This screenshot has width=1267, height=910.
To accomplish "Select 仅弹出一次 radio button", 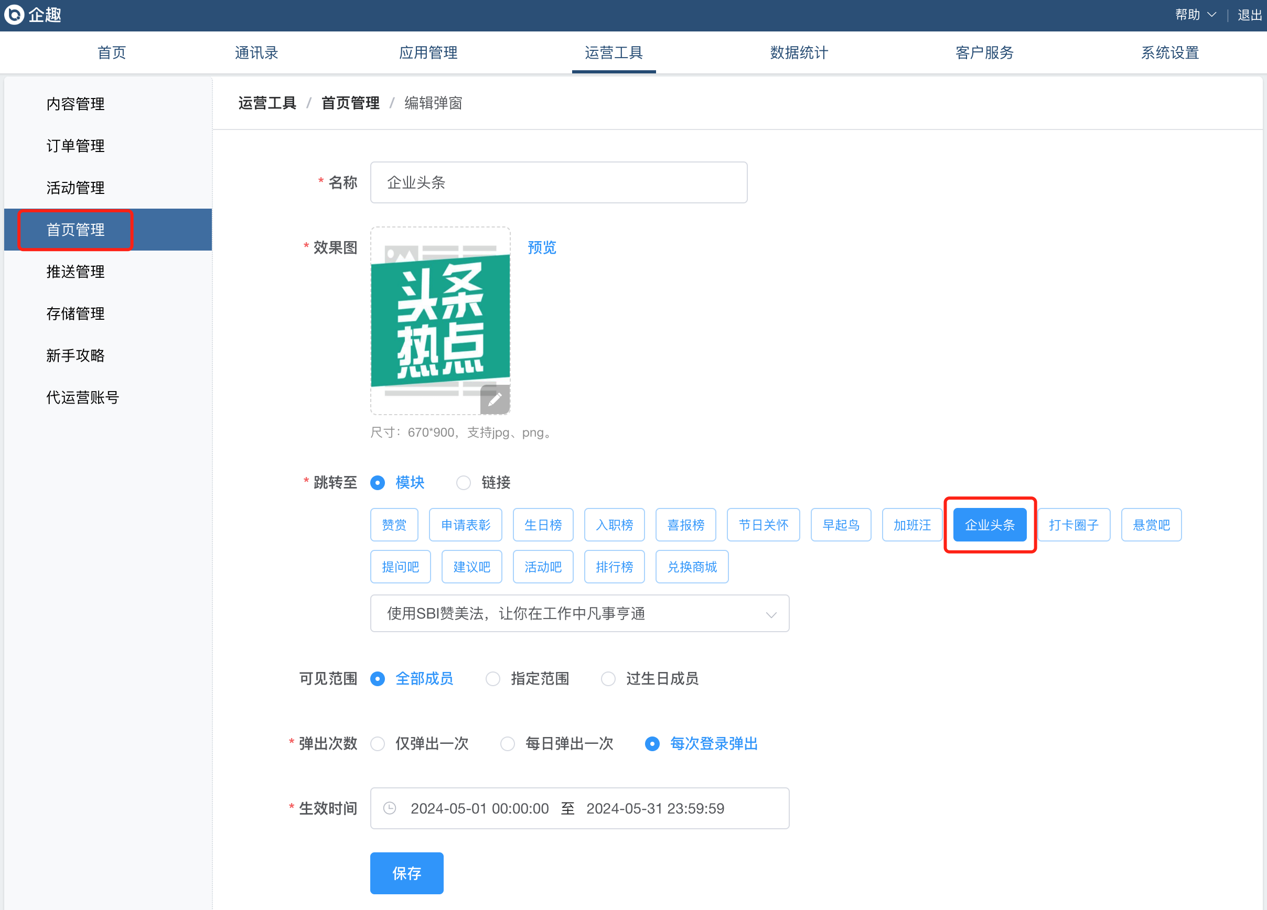I will pyautogui.click(x=378, y=744).
